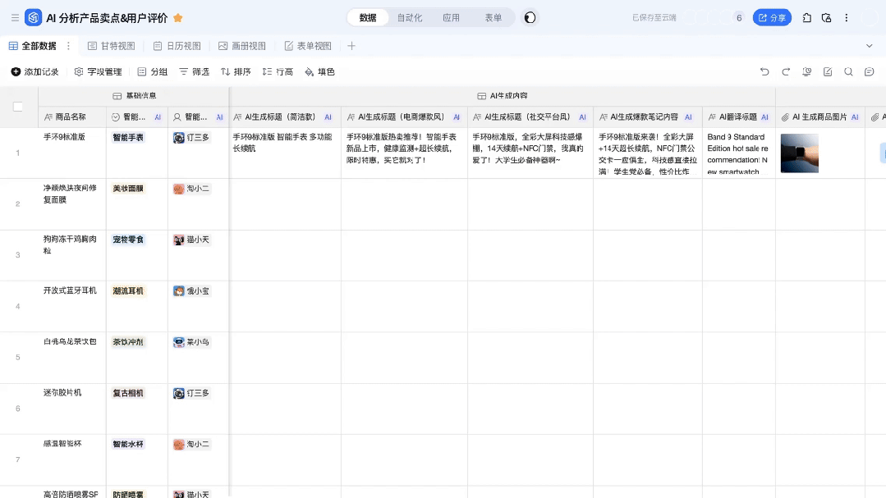This screenshot has height=498, width=886.
Task: Expand the views list chevron
Action: point(870,46)
